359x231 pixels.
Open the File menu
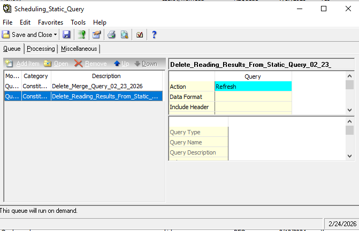7,22
